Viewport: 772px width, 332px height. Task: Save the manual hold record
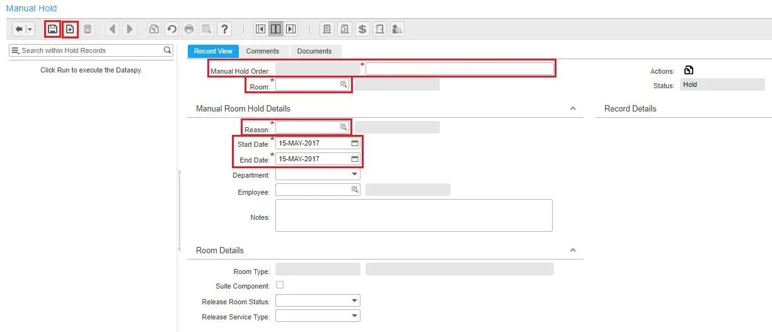click(53, 29)
